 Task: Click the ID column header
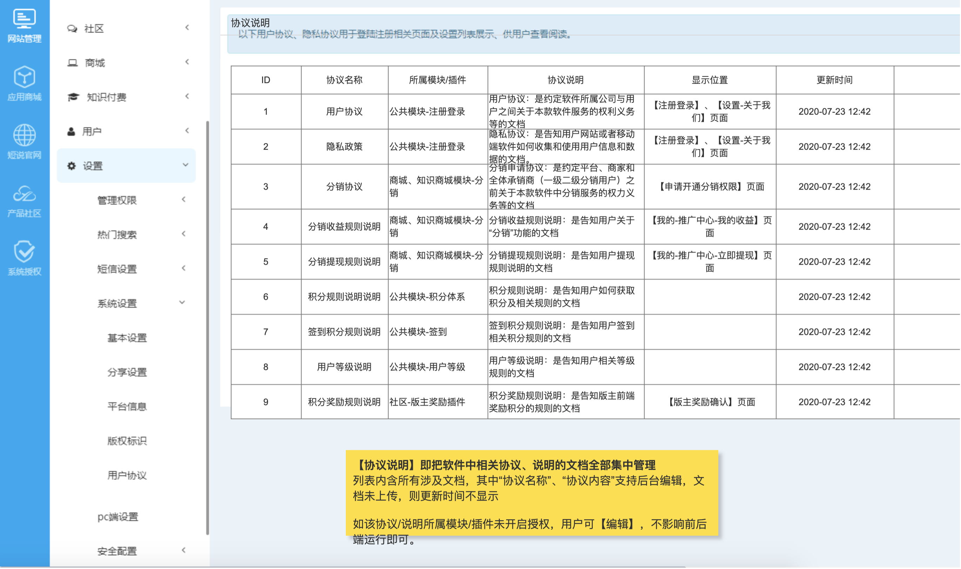point(266,80)
